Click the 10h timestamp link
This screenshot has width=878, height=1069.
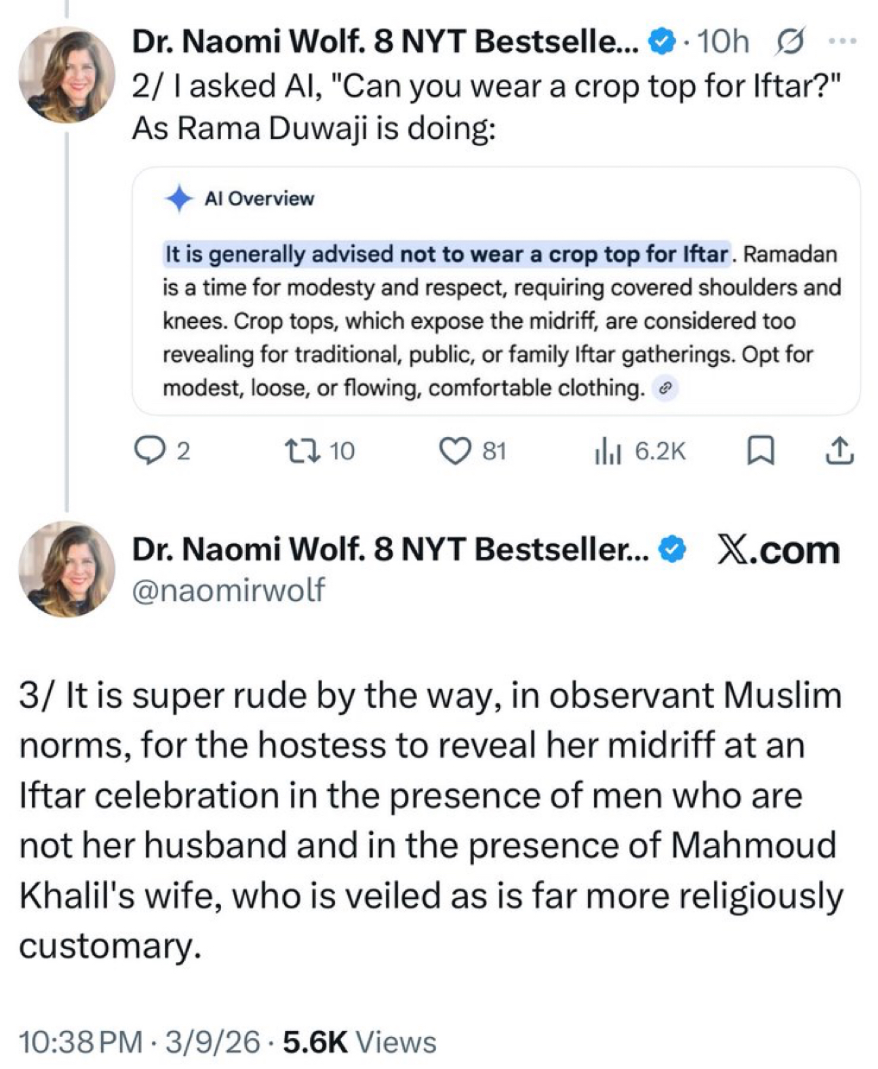(x=723, y=41)
